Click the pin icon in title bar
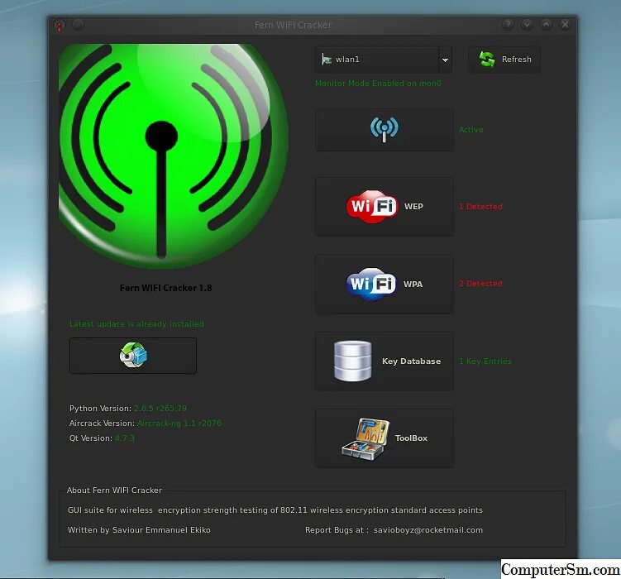Image resolution: width=621 pixels, height=579 pixels. tap(79, 25)
